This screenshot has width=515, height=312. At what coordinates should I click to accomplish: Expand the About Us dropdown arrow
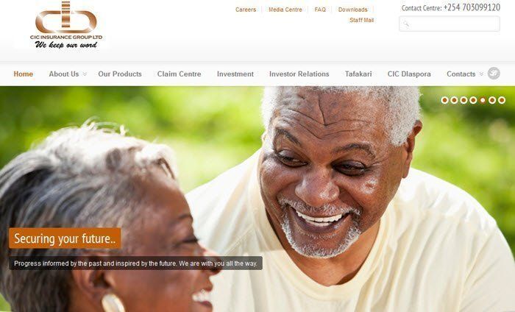(x=85, y=74)
